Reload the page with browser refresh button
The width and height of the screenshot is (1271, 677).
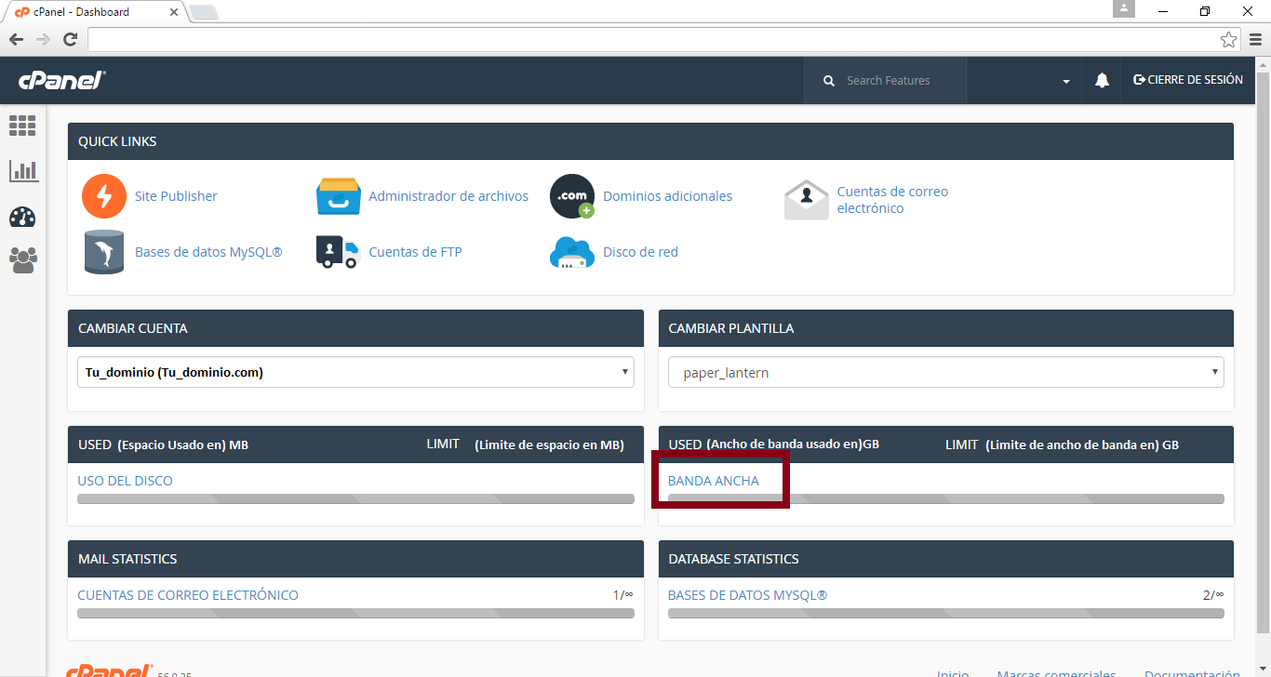[x=70, y=39]
